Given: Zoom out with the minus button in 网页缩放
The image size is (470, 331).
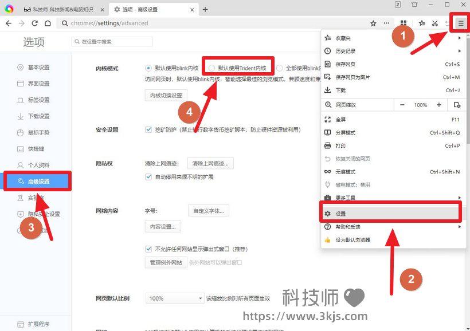Looking at the screenshot, I should [x=402, y=105].
